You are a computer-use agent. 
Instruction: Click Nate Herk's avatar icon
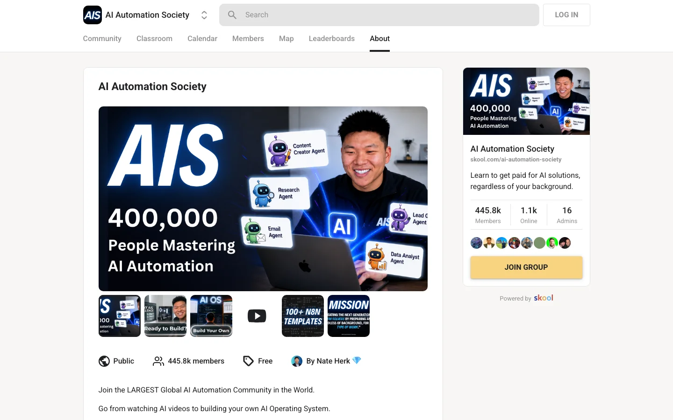coord(297,361)
